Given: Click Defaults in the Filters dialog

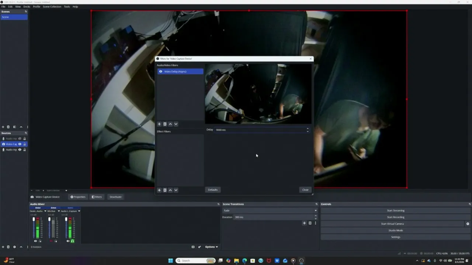Looking at the screenshot, I should click(x=213, y=190).
